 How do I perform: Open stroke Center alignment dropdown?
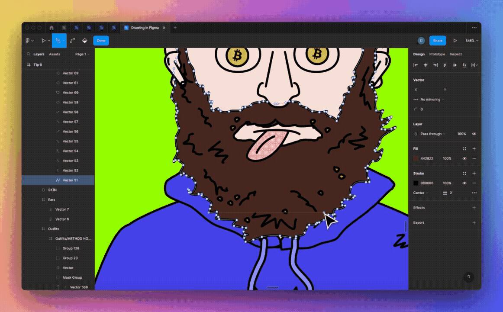[421, 193]
